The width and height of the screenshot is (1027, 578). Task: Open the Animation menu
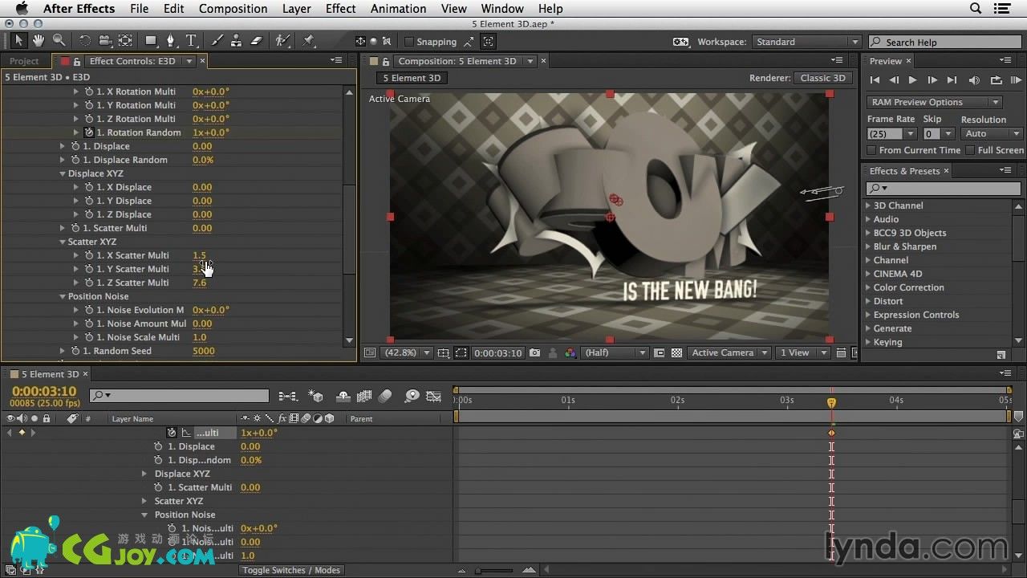coord(398,9)
